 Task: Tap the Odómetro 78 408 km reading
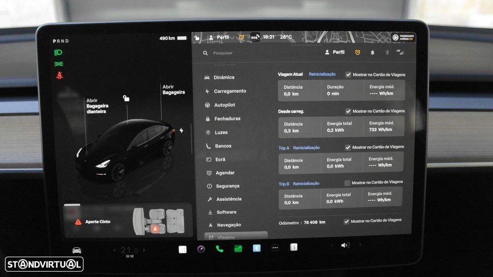(302, 223)
